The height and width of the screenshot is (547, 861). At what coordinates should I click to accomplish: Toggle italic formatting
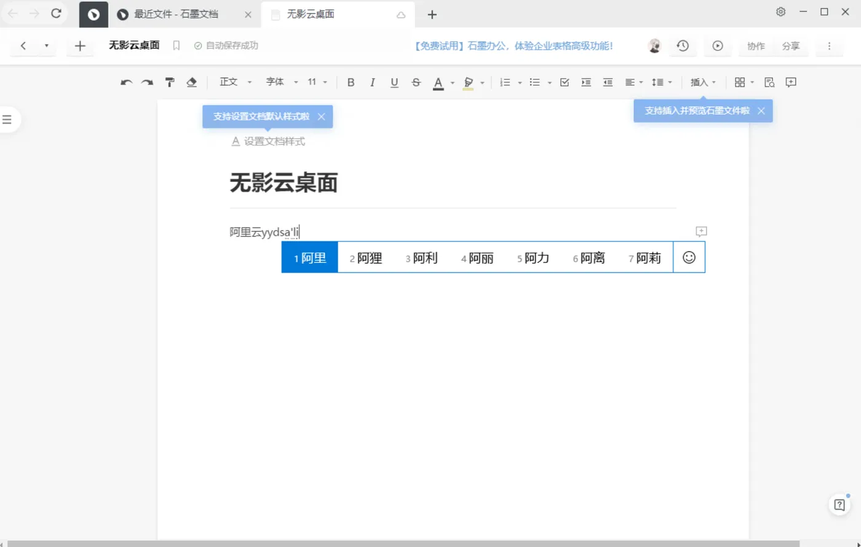(372, 82)
